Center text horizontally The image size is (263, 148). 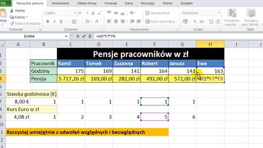coord(116,21)
